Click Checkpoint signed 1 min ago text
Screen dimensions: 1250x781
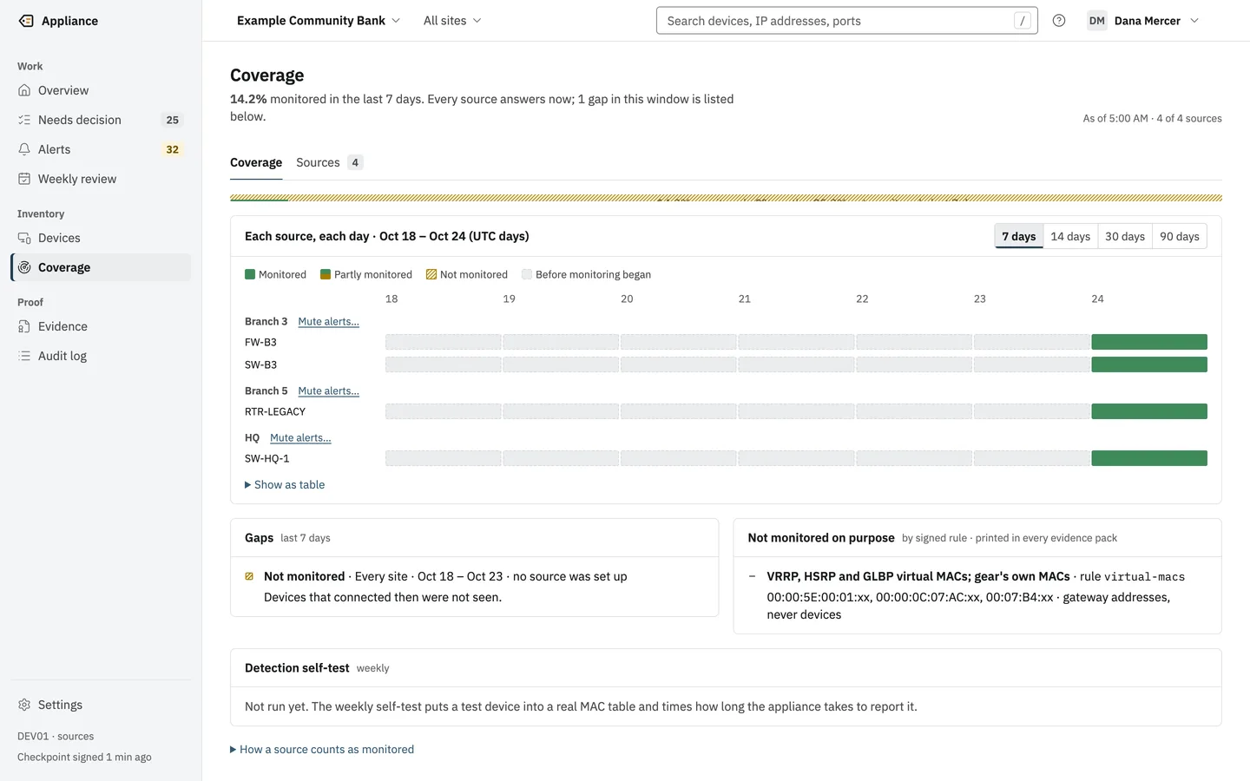(84, 758)
